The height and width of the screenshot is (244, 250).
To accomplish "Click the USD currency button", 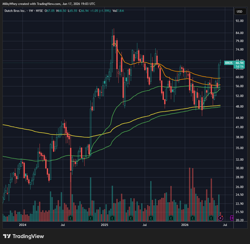I will pyautogui.click(x=240, y=11).
